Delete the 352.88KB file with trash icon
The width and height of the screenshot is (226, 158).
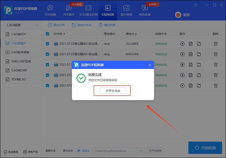point(216,44)
